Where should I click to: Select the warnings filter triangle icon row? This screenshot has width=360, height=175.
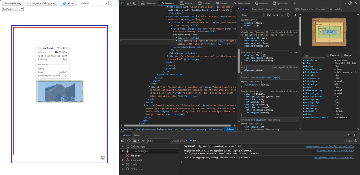coord(149,160)
